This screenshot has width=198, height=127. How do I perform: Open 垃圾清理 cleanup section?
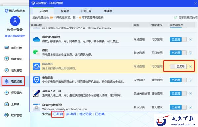[13, 70]
